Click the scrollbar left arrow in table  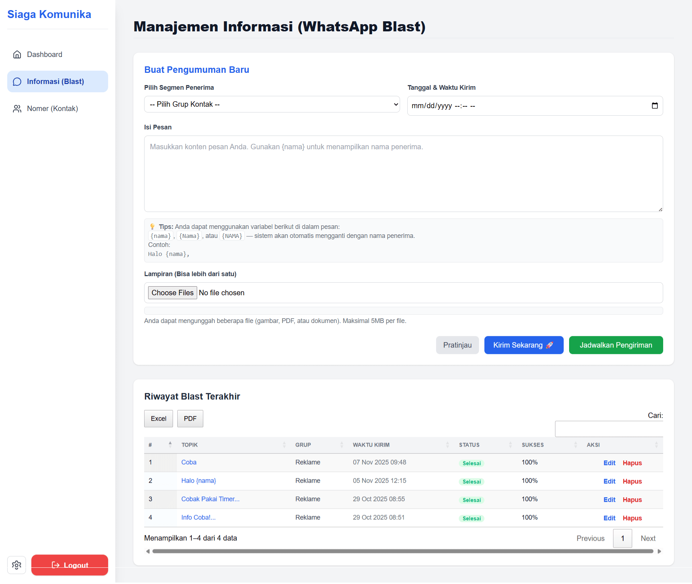(x=148, y=551)
